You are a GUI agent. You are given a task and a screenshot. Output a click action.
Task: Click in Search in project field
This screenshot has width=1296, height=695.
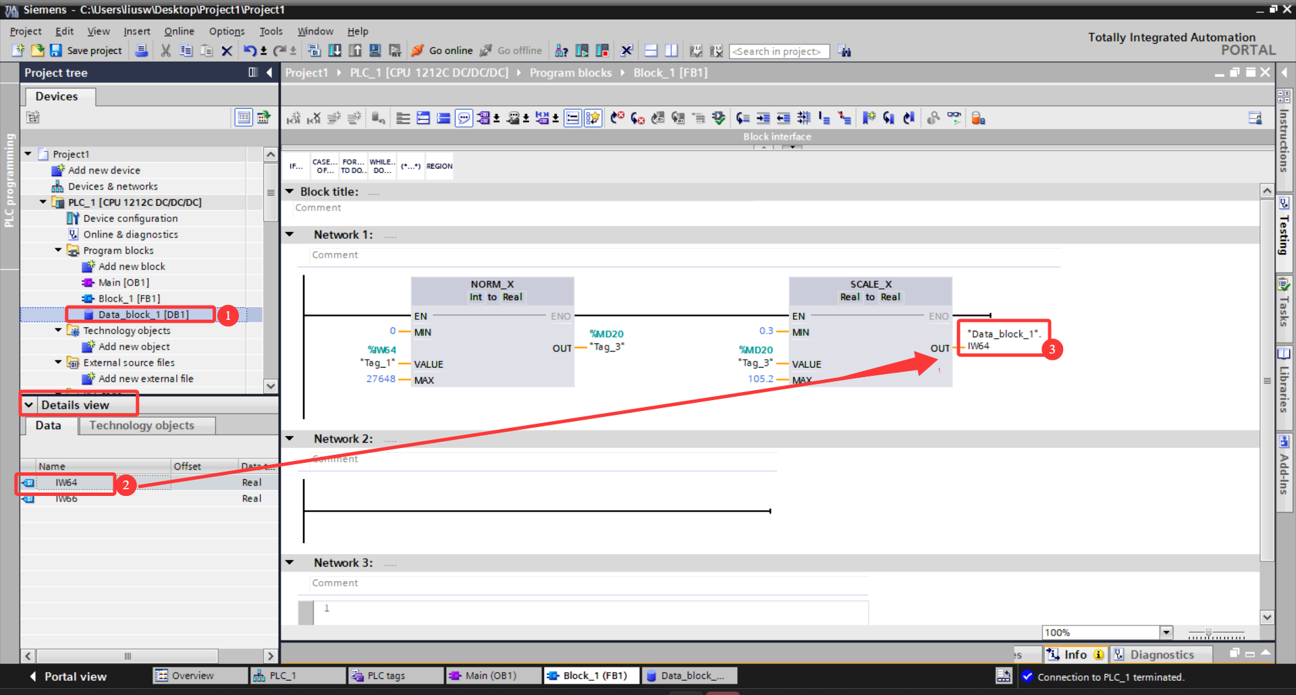[779, 51]
